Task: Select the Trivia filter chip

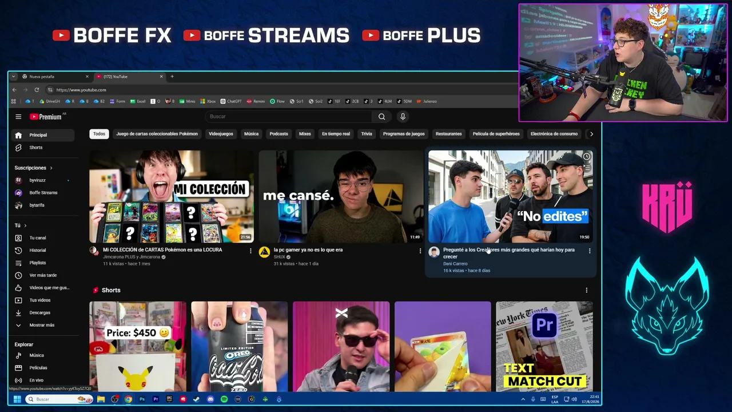Action: click(367, 134)
